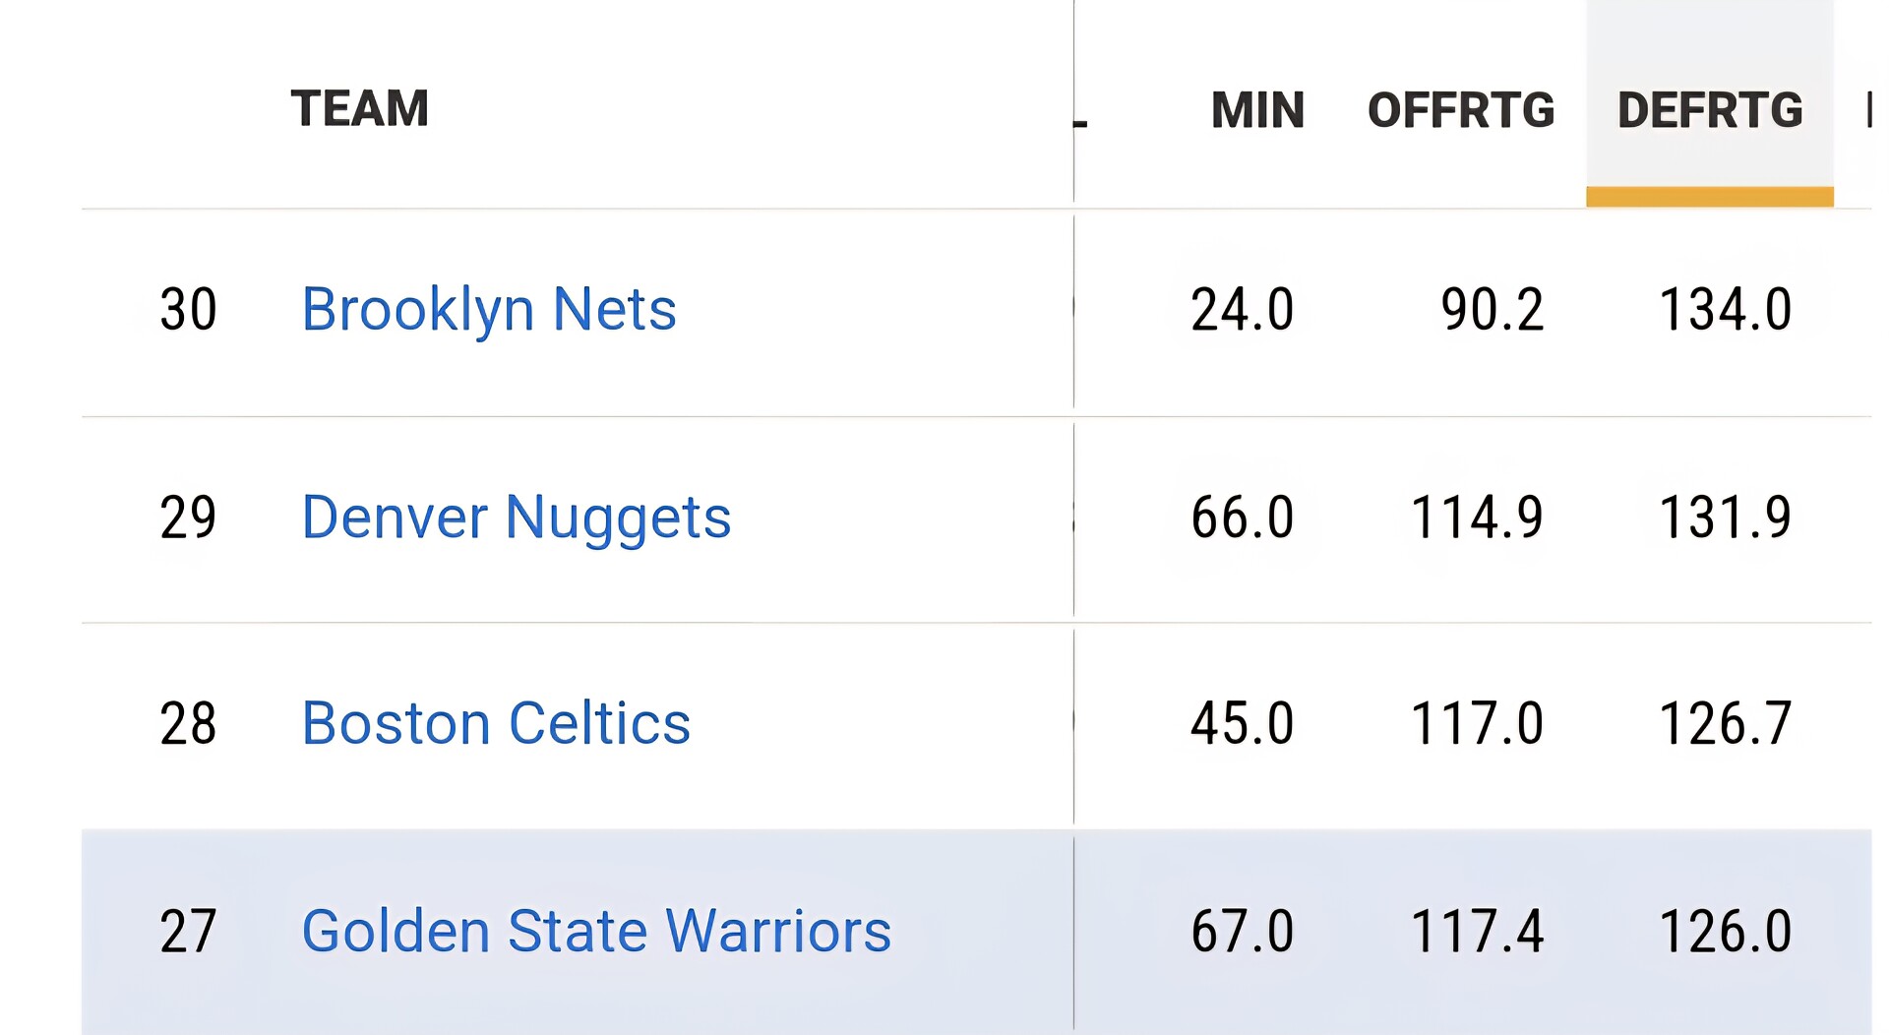
Task: Click Denver Nuggets defensive rating 131.9
Action: coord(1726,517)
